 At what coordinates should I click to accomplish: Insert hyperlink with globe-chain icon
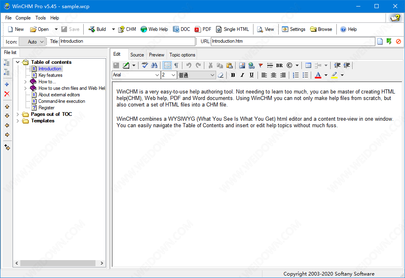(x=251, y=65)
